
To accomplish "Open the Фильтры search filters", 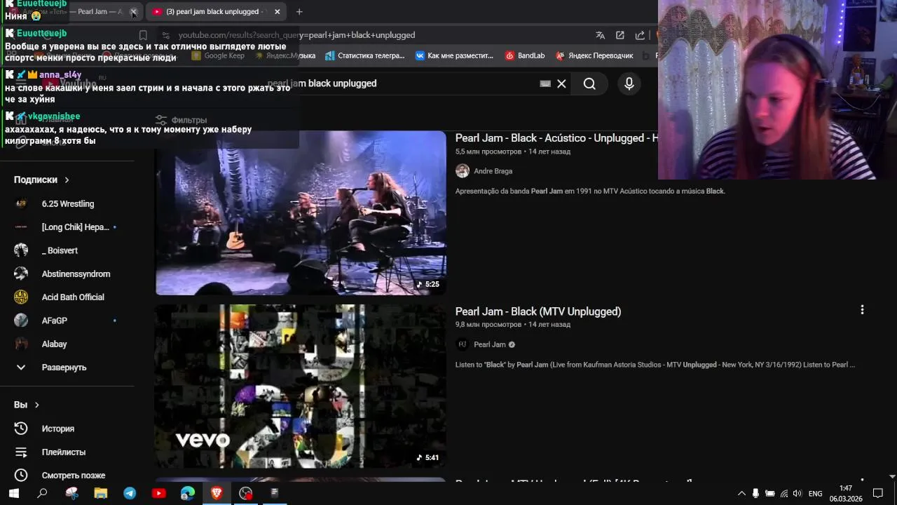I will click(x=182, y=121).
